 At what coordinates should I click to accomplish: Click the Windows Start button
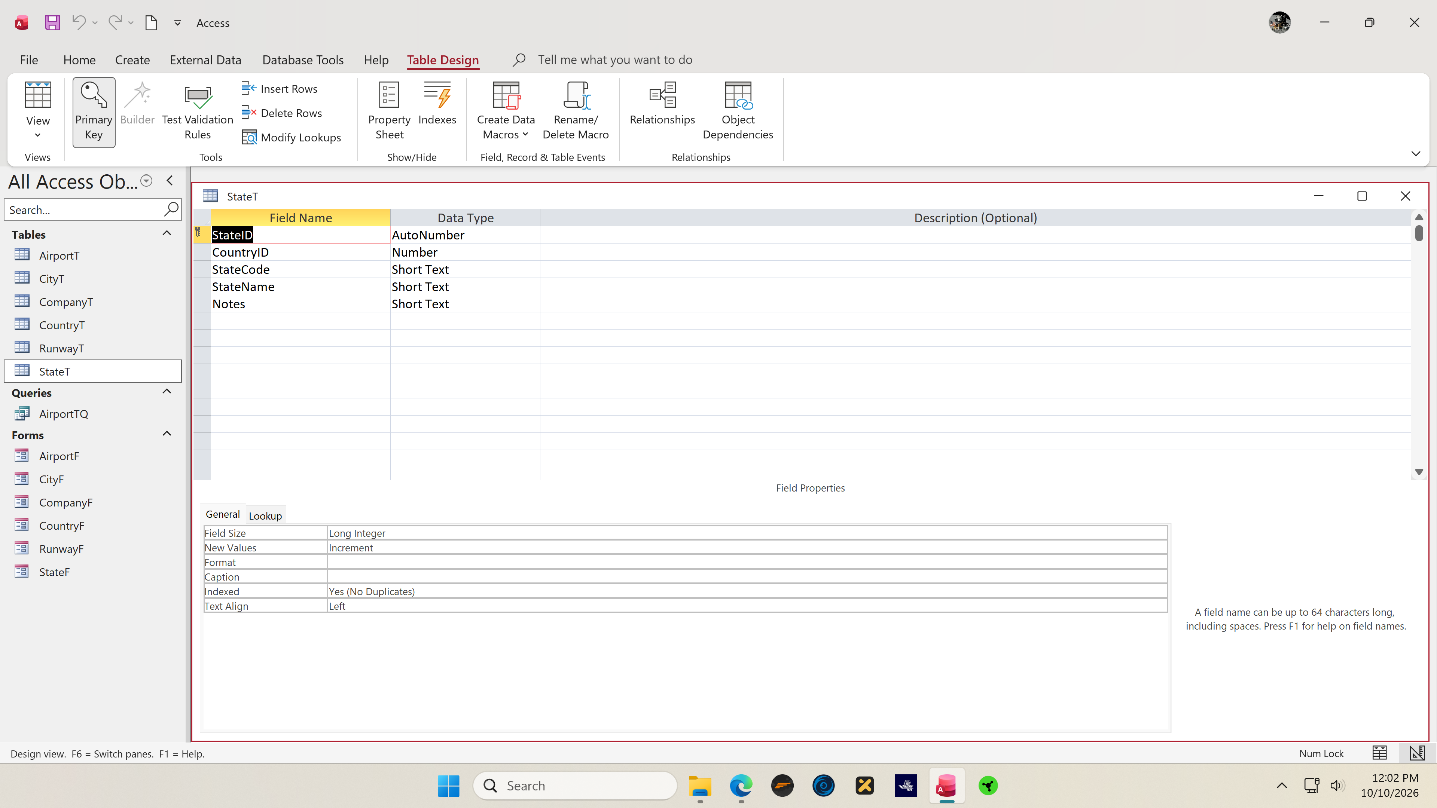(449, 785)
